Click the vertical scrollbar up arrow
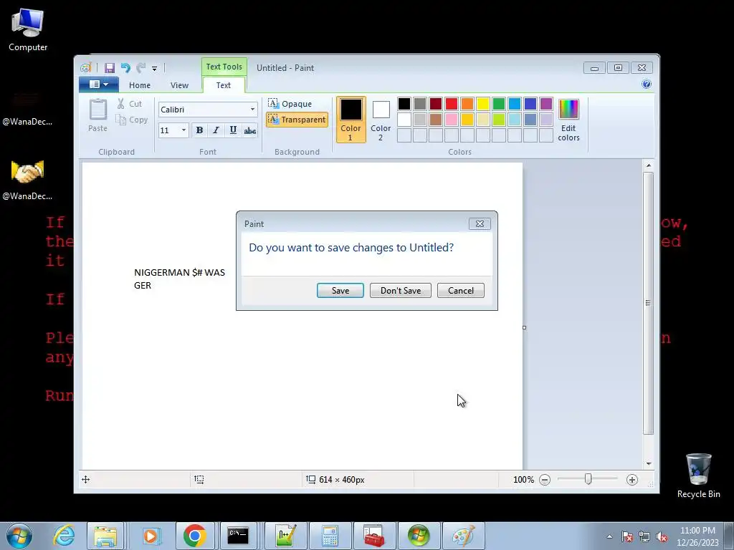734x550 pixels. pos(648,165)
